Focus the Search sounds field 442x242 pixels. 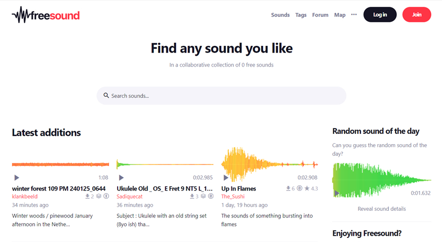222,96
